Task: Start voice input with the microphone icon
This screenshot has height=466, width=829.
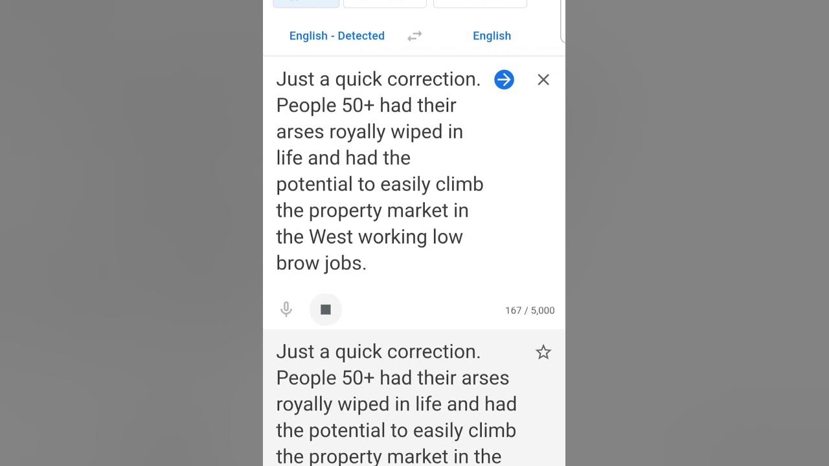Action: [x=286, y=309]
